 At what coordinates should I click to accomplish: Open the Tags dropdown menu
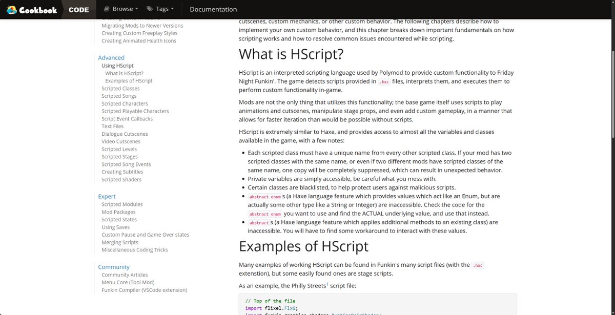pyautogui.click(x=160, y=9)
